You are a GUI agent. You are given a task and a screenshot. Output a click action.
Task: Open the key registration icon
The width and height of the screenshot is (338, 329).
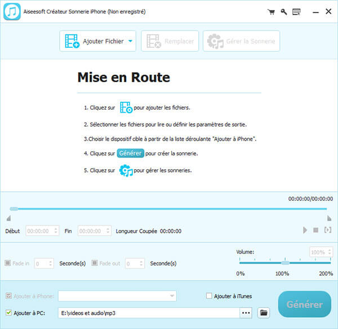pyautogui.click(x=284, y=12)
